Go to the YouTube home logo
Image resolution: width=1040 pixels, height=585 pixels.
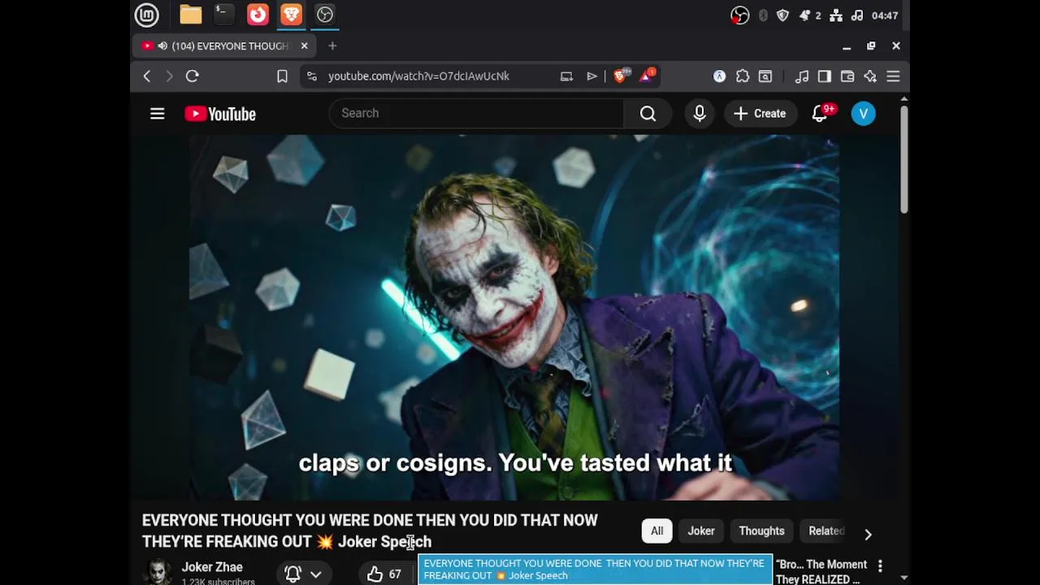click(x=220, y=114)
